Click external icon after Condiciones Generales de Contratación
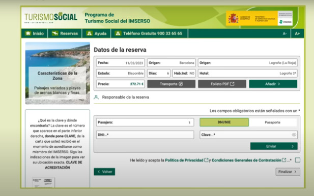Viewport: 314px width, 196px height. pyautogui.click(x=284, y=160)
